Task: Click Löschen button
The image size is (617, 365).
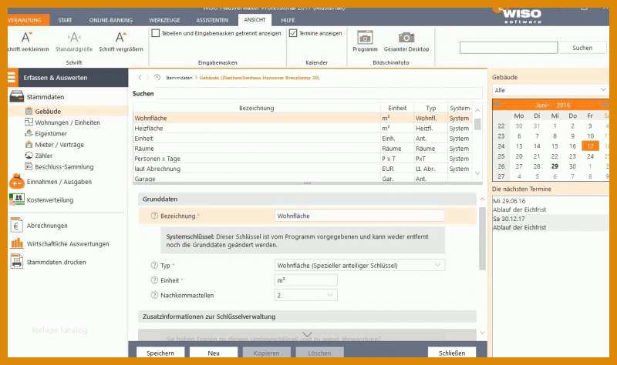Action: coord(319,353)
